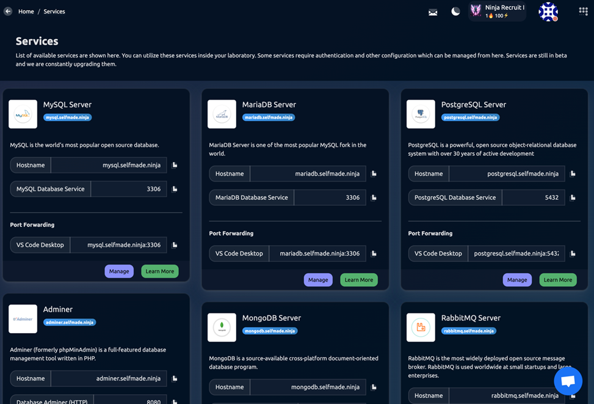Screen dimensions: 594x404
Task: Click the RabbitMQ Server card title
Action: (471, 318)
